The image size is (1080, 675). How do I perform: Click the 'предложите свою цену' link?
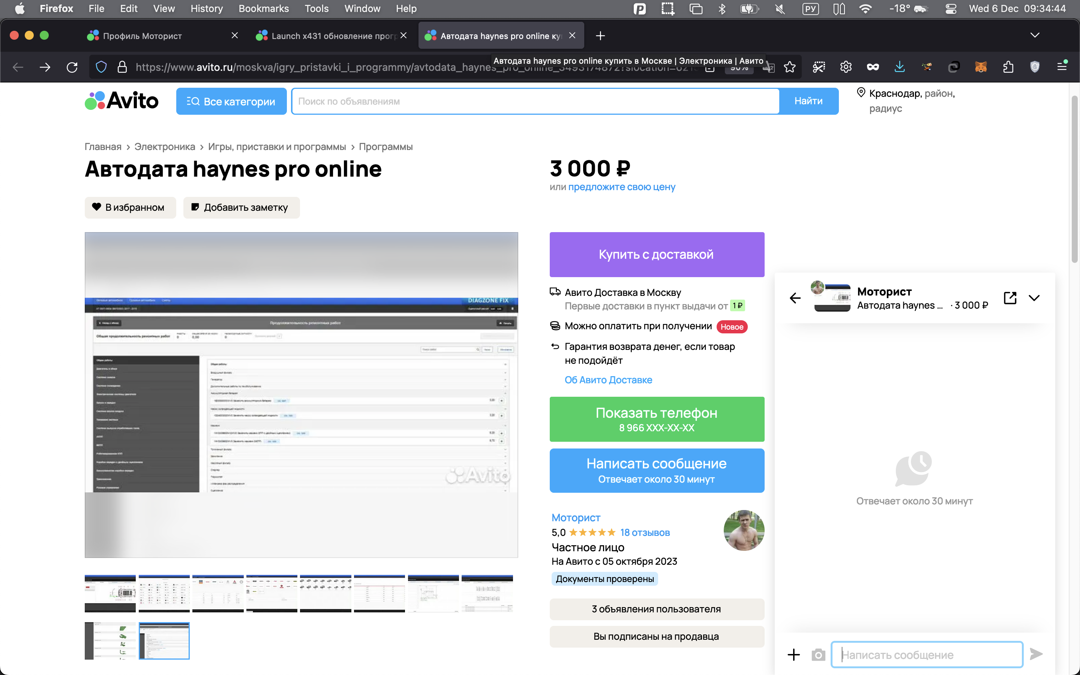pyautogui.click(x=621, y=187)
